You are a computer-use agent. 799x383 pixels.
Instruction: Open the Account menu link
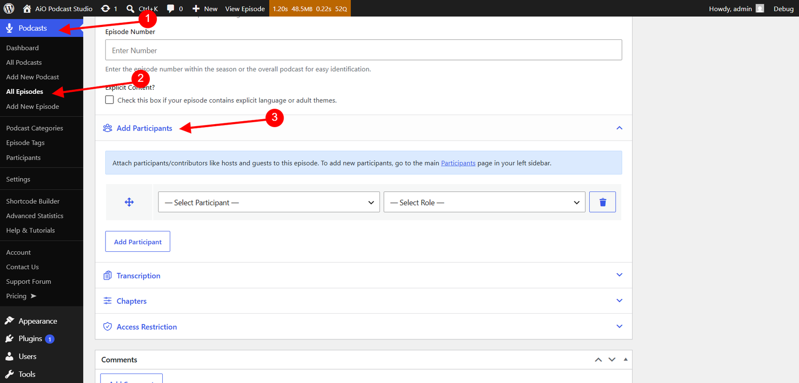pyautogui.click(x=18, y=252)
